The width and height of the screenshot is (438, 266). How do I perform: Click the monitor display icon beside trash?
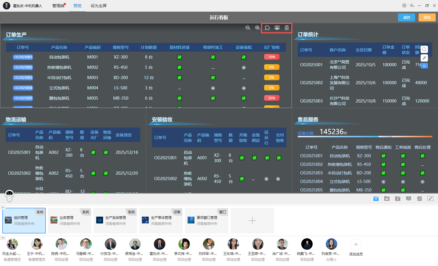277,28
